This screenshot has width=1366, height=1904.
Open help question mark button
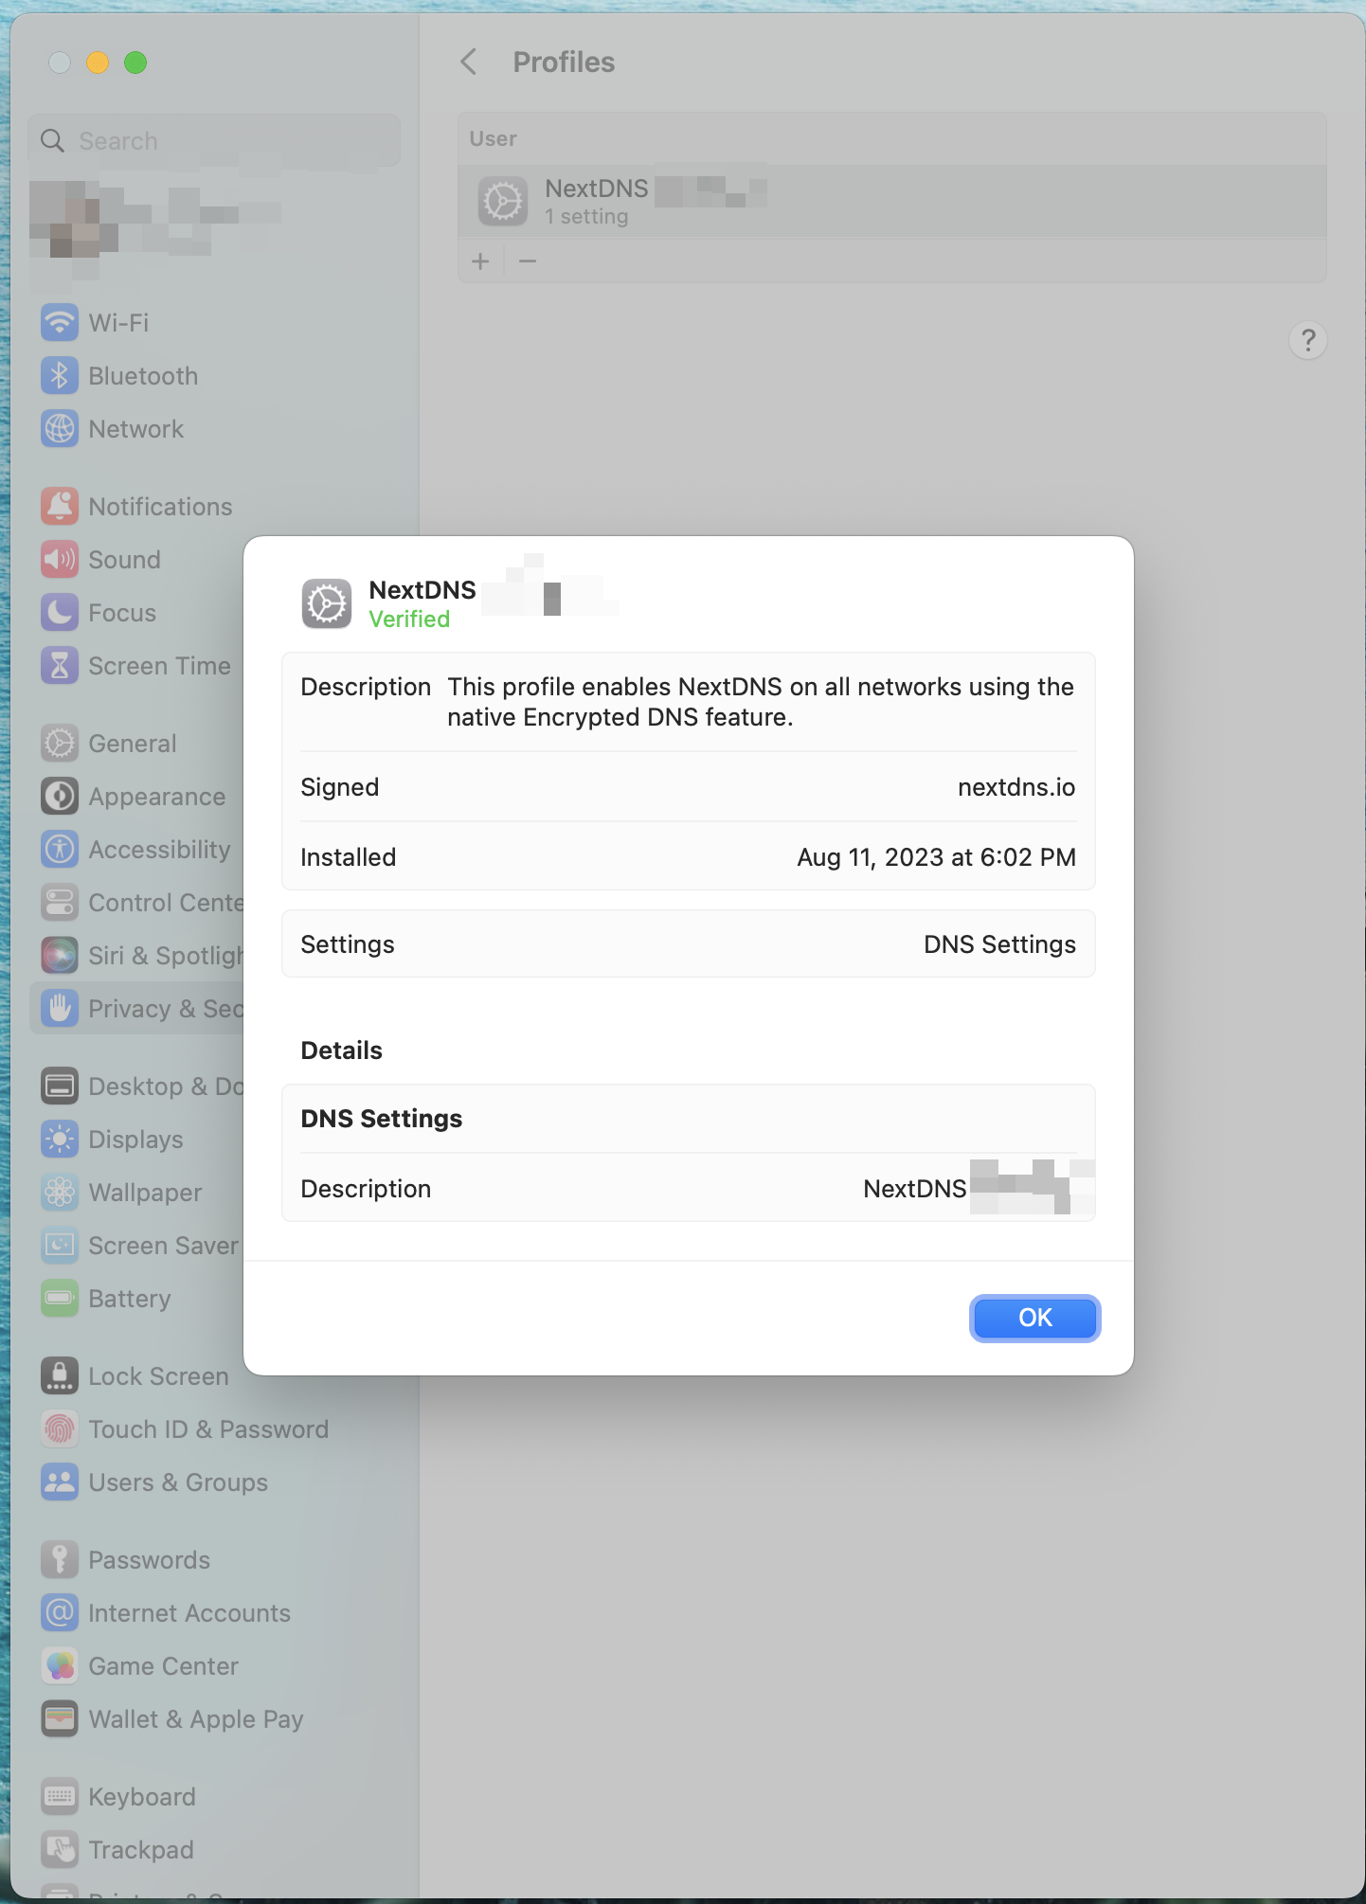pos(1308,340)
